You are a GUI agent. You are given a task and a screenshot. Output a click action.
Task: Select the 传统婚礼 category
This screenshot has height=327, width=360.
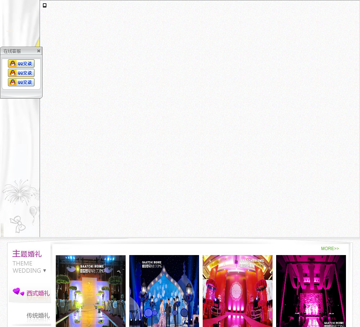(38, 315)
